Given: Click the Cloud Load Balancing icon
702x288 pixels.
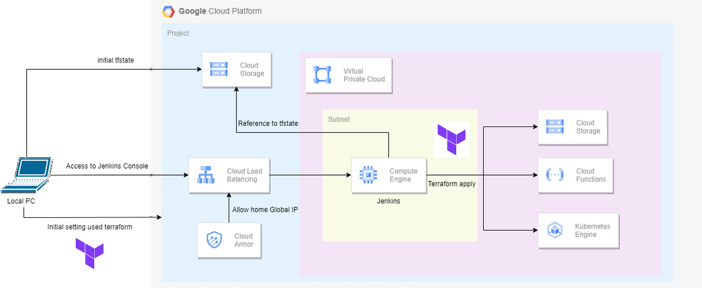Looking at the screenshot, I should point(205,175).
